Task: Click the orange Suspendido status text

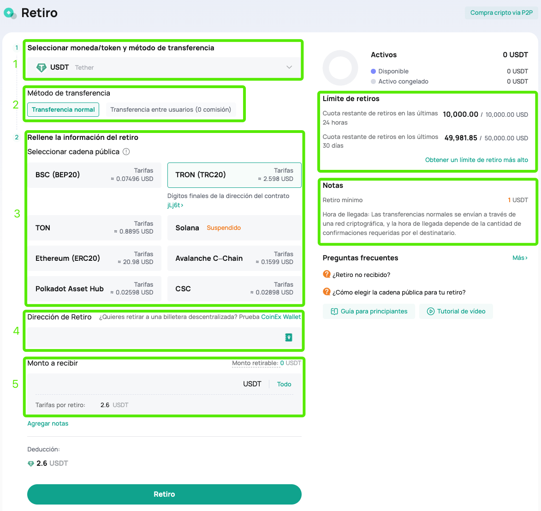Action: 224,228
